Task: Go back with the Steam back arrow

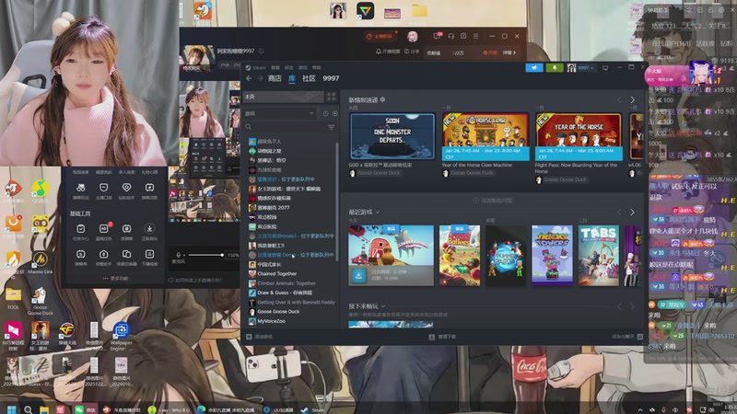Action: [x=249, y=78]
